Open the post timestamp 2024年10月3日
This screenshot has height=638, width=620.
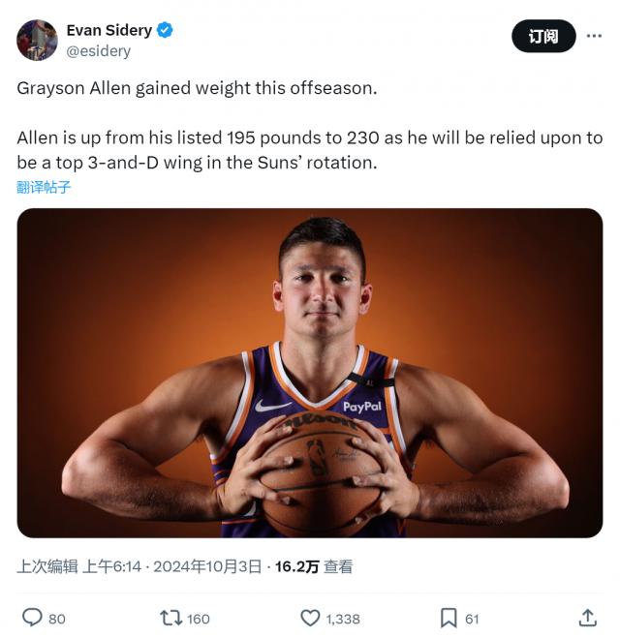(x=205, y=567)
